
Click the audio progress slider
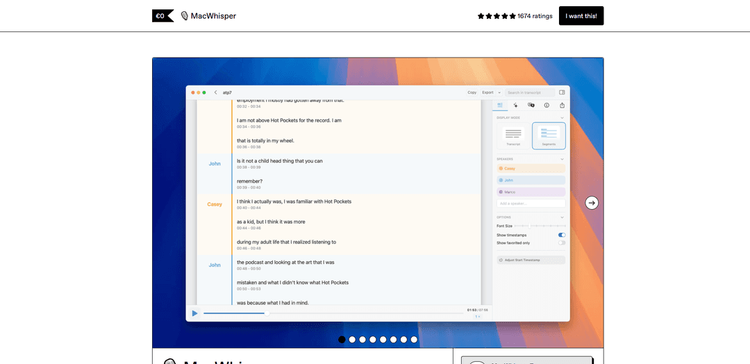[334, 313]
